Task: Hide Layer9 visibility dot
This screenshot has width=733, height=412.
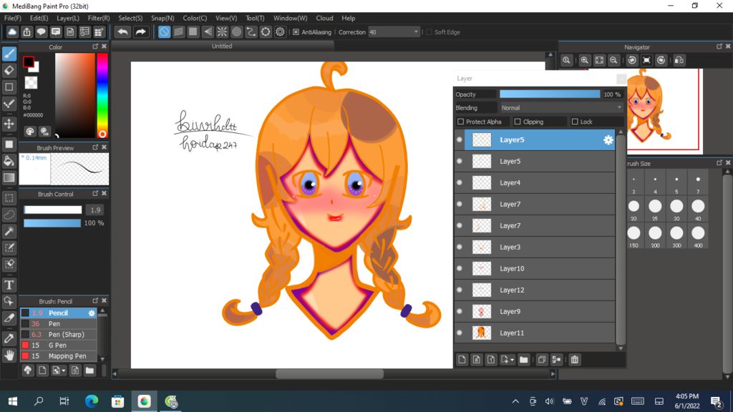Action: 460,312
